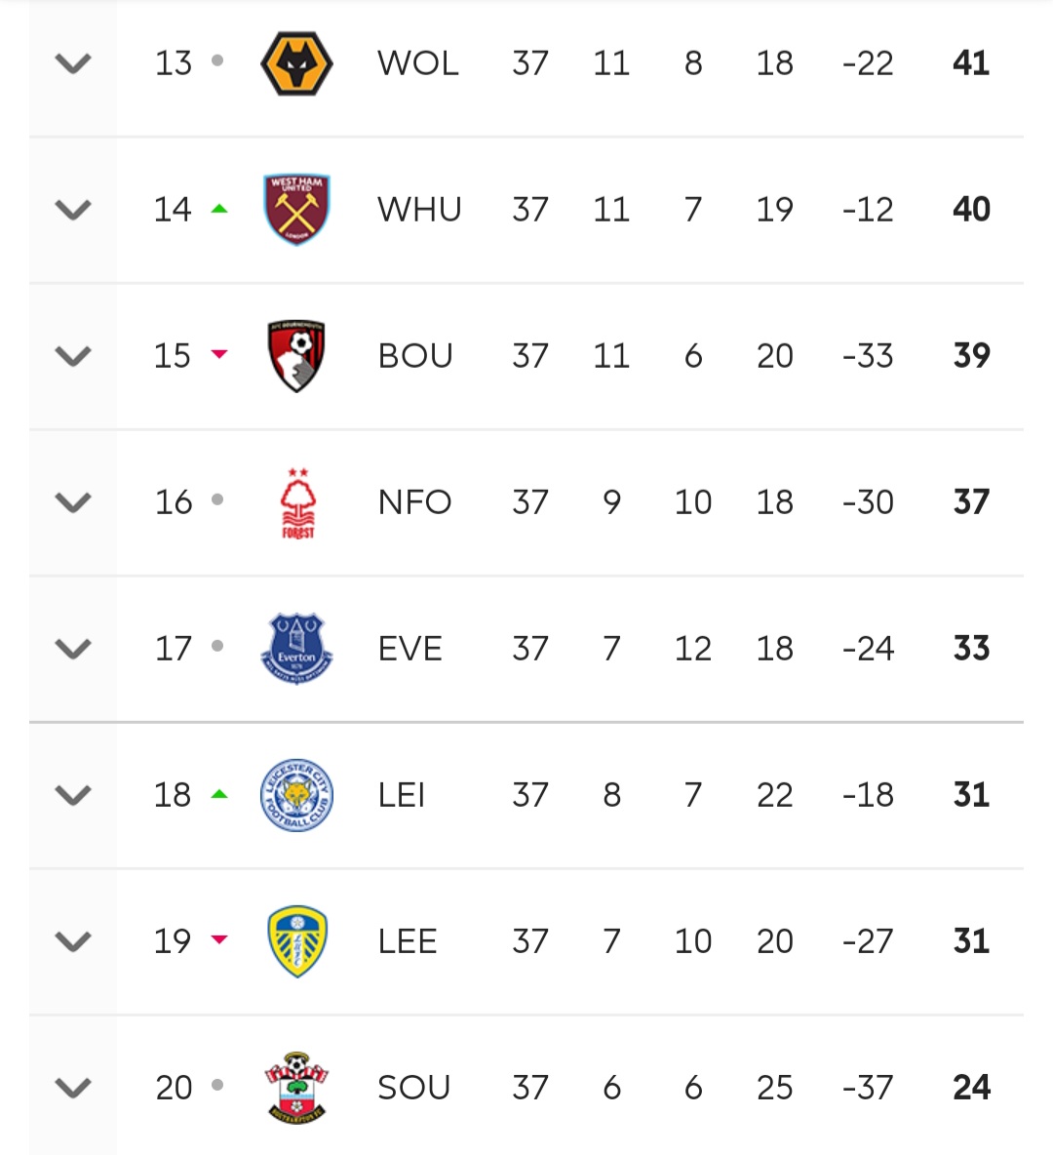Click the Wolves club crest
The image size is (1053, 1155).
(x=296, y=63)
